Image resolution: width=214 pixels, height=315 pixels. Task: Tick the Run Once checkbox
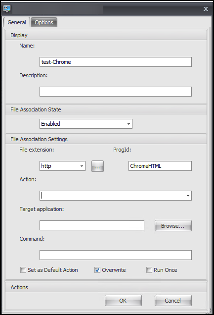(149, 270)
